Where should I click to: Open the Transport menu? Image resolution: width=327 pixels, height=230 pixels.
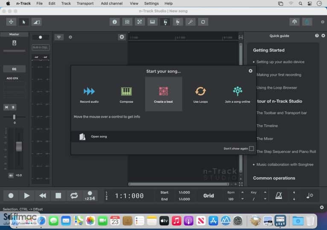click(85, 3)
